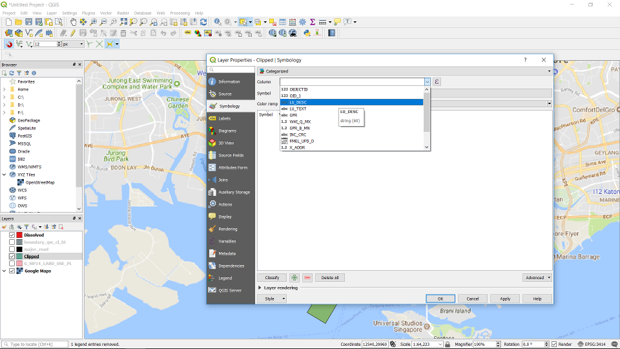620x349 pixels.
Task: Click the green add category button
Action: [x=294, y=277]
